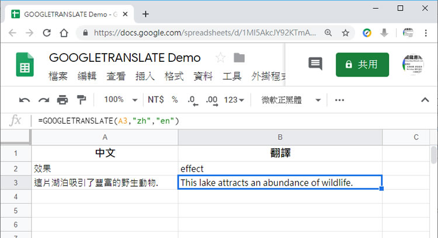Click the Chrome profile avatar in toolbar
The width and height of the screenshot is (438, 238).
click(408, 33)
